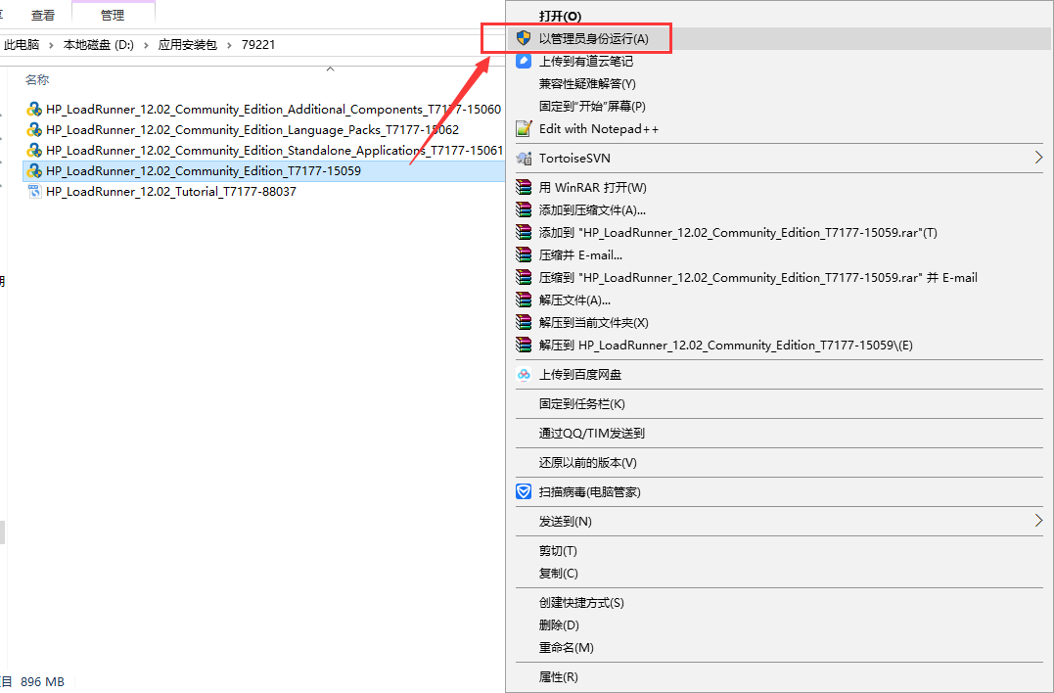Click the installer icon of Community_Edition_T7177-15059
The image size is (1054, 693).
[34, 170]
